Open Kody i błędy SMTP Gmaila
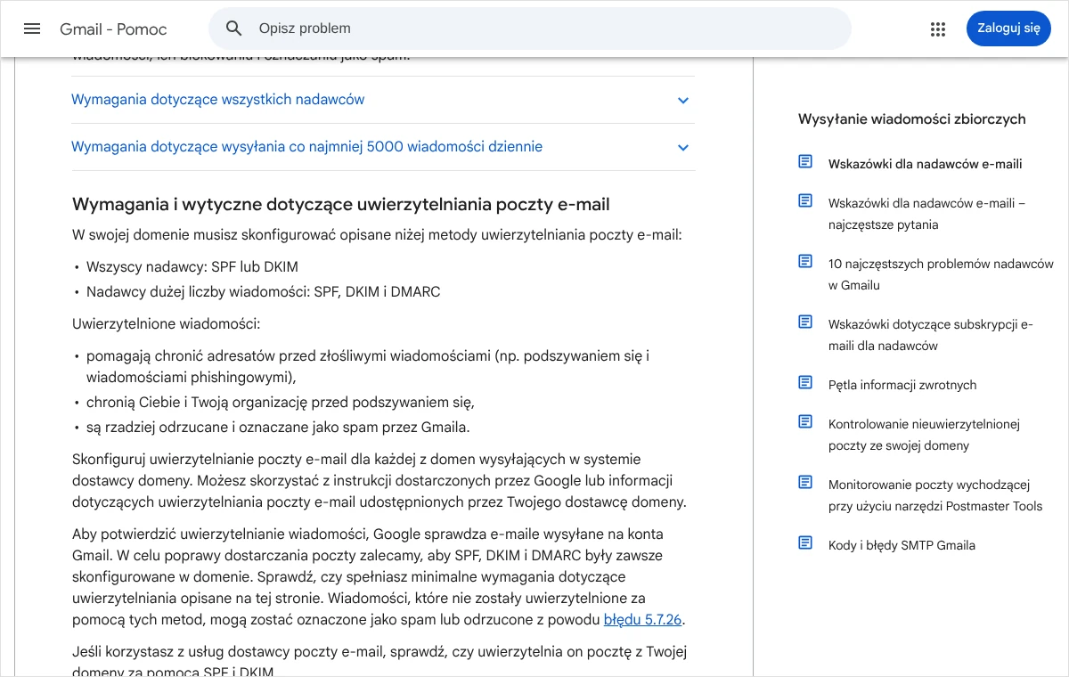The height and width of the screenshot is (677, 1069). pyautogui.click(x=902, y=545)
